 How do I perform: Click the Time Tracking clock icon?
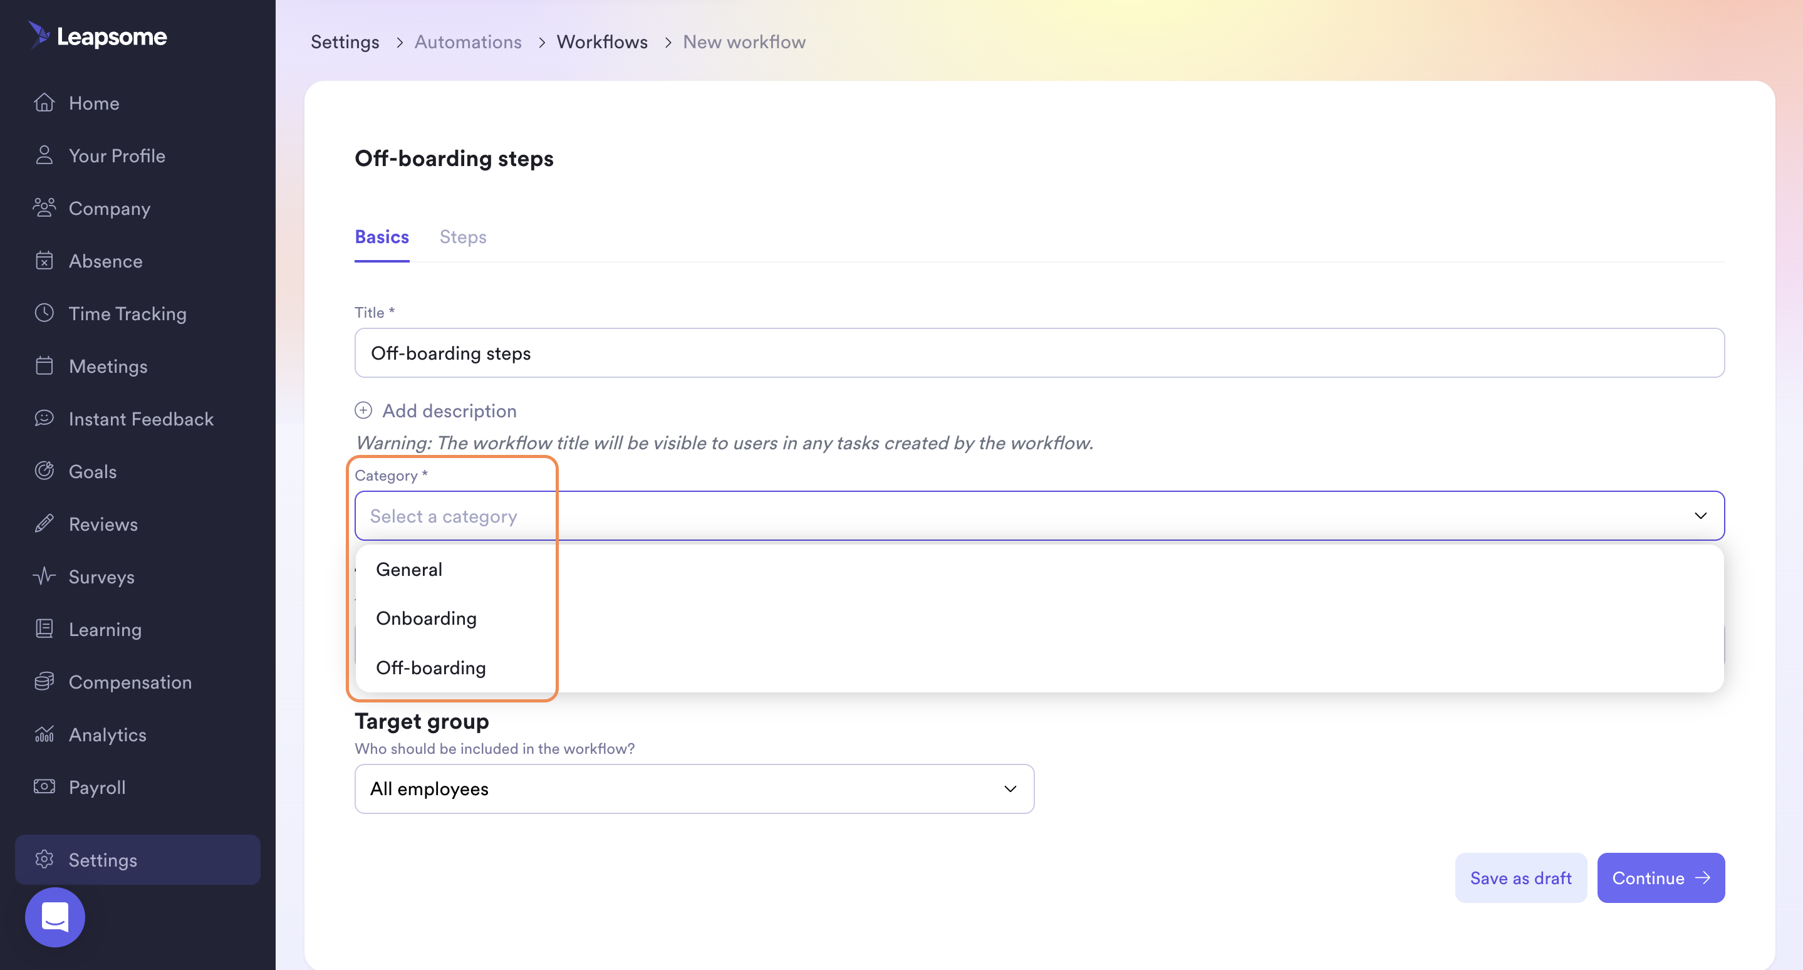pyautogui.click(x=44, y=313)
